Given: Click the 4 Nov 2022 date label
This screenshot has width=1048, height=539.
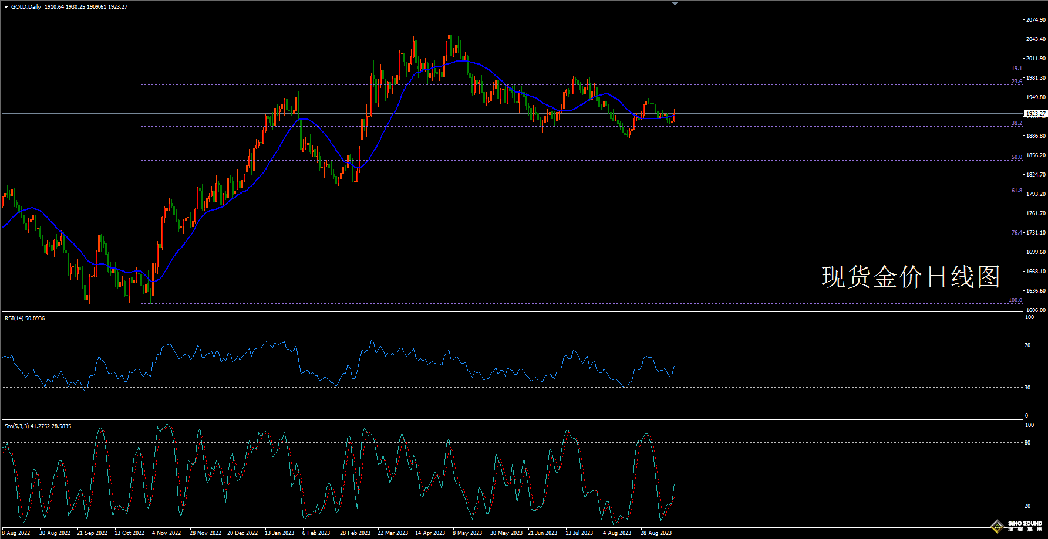Looking at the screenshot, I should click(166, 533).
